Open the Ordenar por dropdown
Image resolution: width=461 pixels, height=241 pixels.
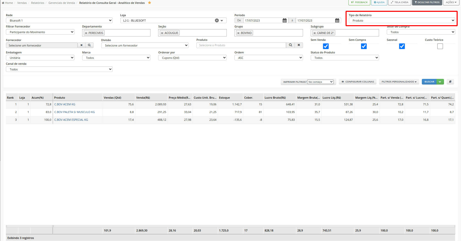pyautogui.click(x=192, y=58)
